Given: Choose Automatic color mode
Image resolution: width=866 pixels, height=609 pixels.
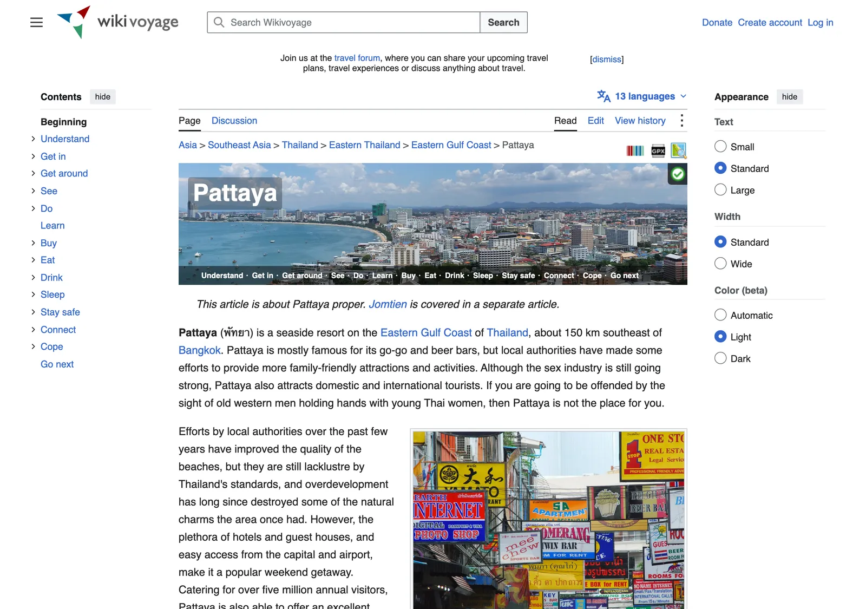Looking at the screenshot, I should (720, 315).
